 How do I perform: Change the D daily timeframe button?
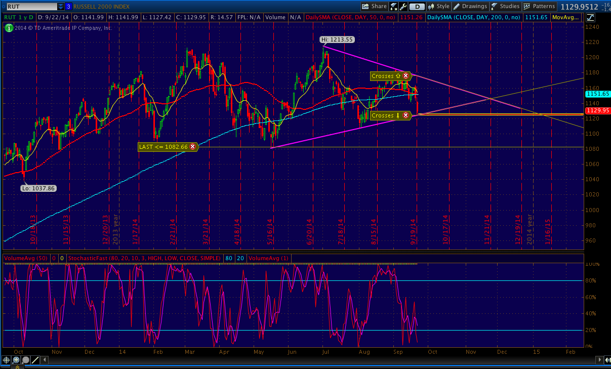click(x=417, y=7)
